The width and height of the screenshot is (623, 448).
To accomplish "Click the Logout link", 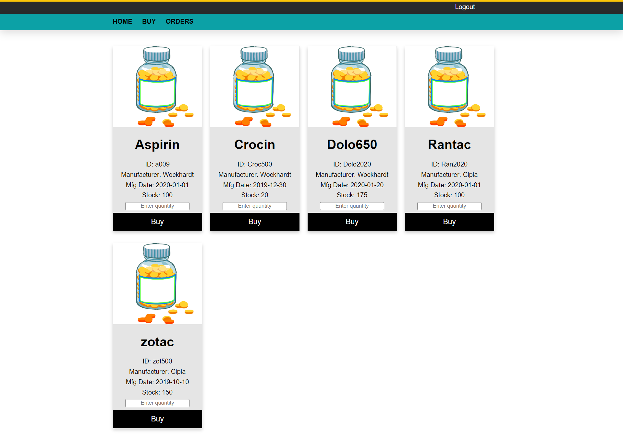I will (465, 6).
